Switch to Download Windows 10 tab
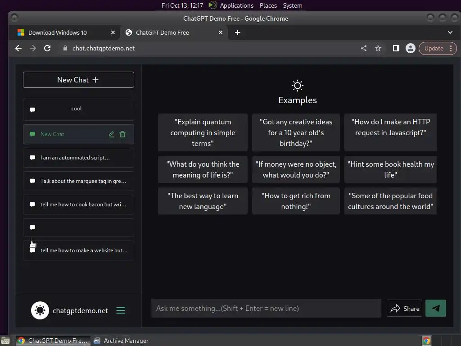 point(65,32)
